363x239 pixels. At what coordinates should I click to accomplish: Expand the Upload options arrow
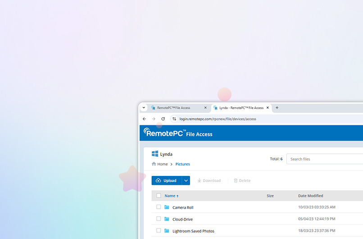[x=186, y=180]
